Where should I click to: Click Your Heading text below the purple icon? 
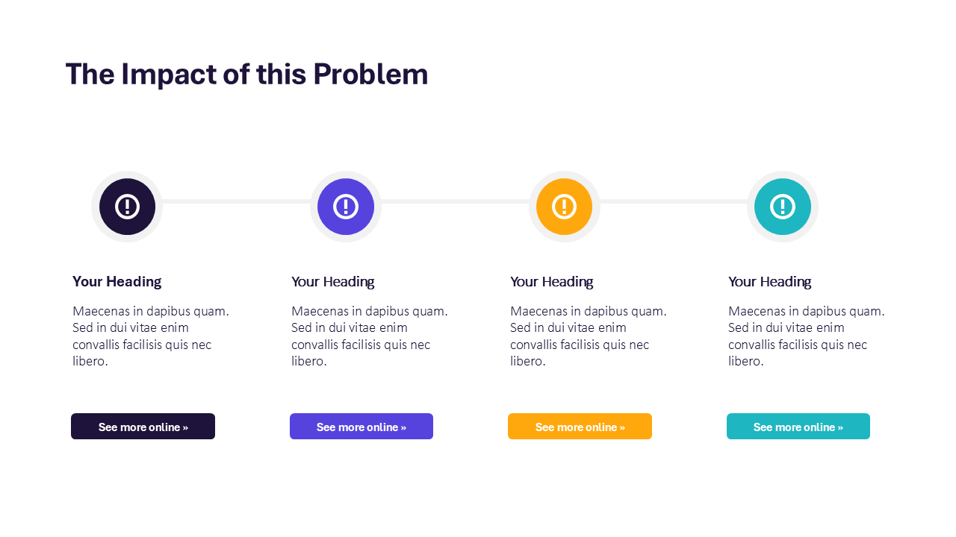[332, 281]
